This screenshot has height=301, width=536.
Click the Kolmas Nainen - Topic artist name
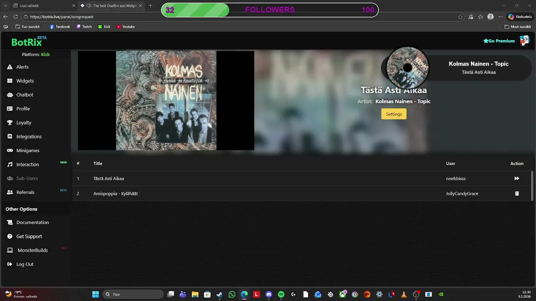click(x=403, y=101)
